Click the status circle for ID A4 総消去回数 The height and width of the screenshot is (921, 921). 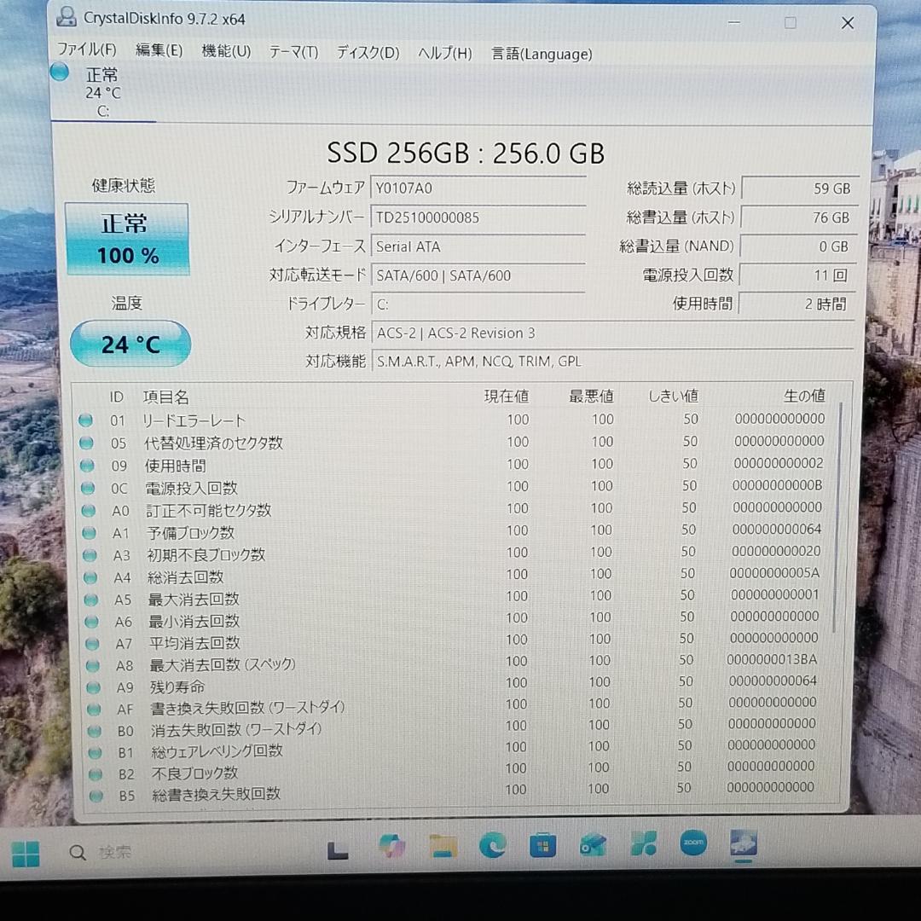[x=90, y=577]
